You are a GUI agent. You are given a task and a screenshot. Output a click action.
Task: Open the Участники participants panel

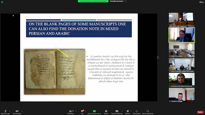click(70, 111)
